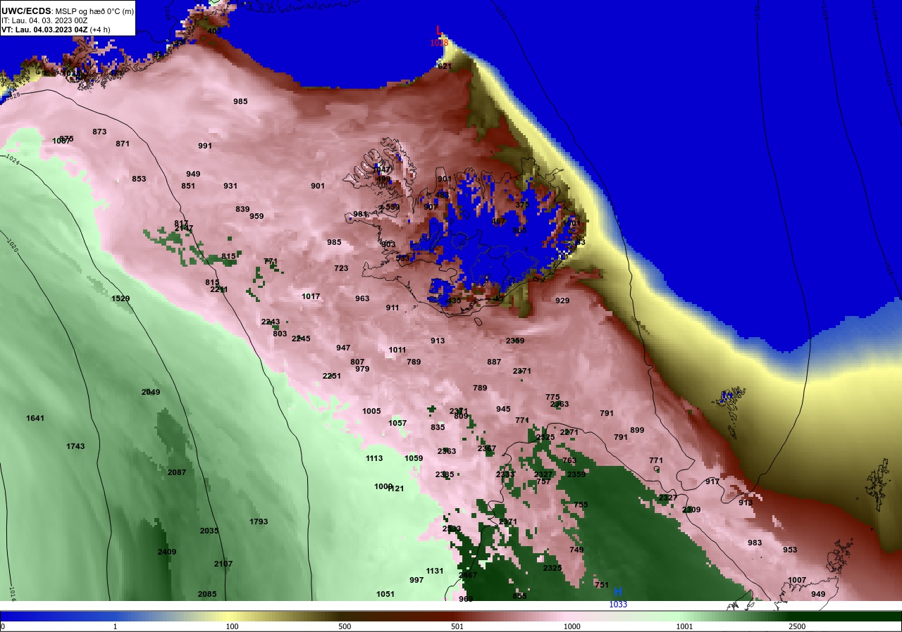This screenshot has width=902, height=632.
Task: Click the 983 map value
Action: (755, 543)
